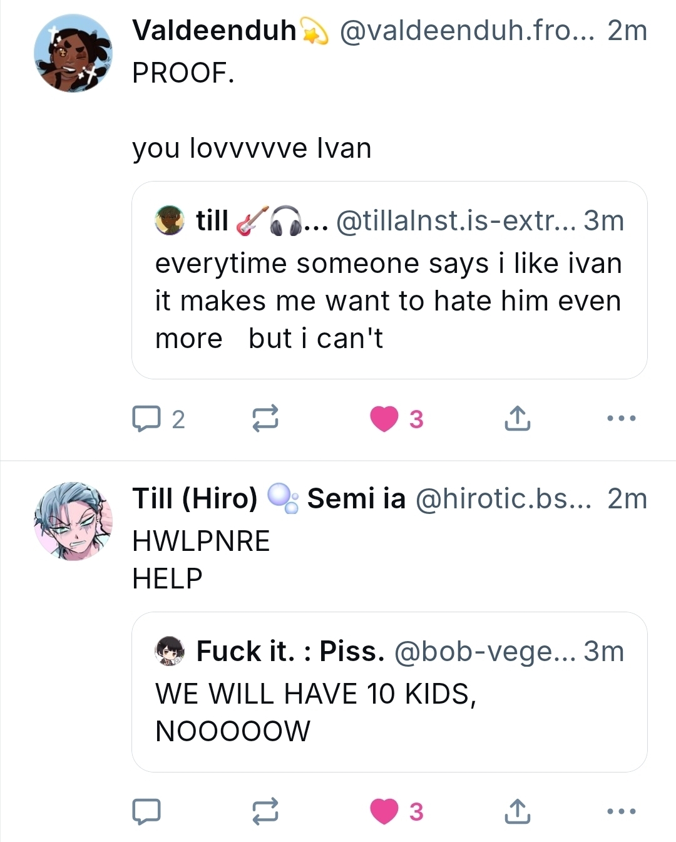Share Till (Hiro)'s post
This screenshot has width=676, height=842.
click(x=517, y=811)
